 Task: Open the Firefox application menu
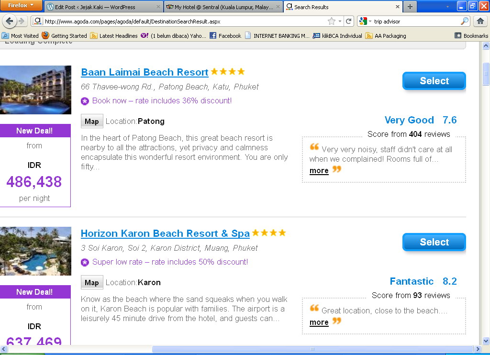[22, 6]
